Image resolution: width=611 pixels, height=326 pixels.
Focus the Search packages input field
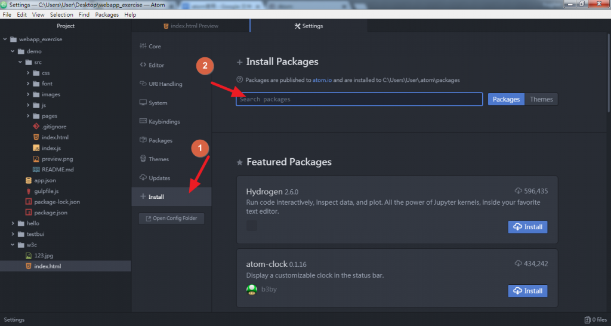tap(359, 99)
